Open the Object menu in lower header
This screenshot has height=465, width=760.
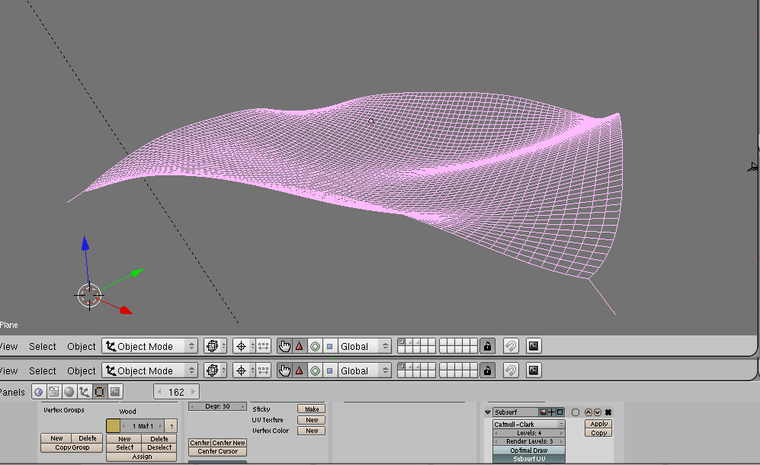tap(82, 370)
